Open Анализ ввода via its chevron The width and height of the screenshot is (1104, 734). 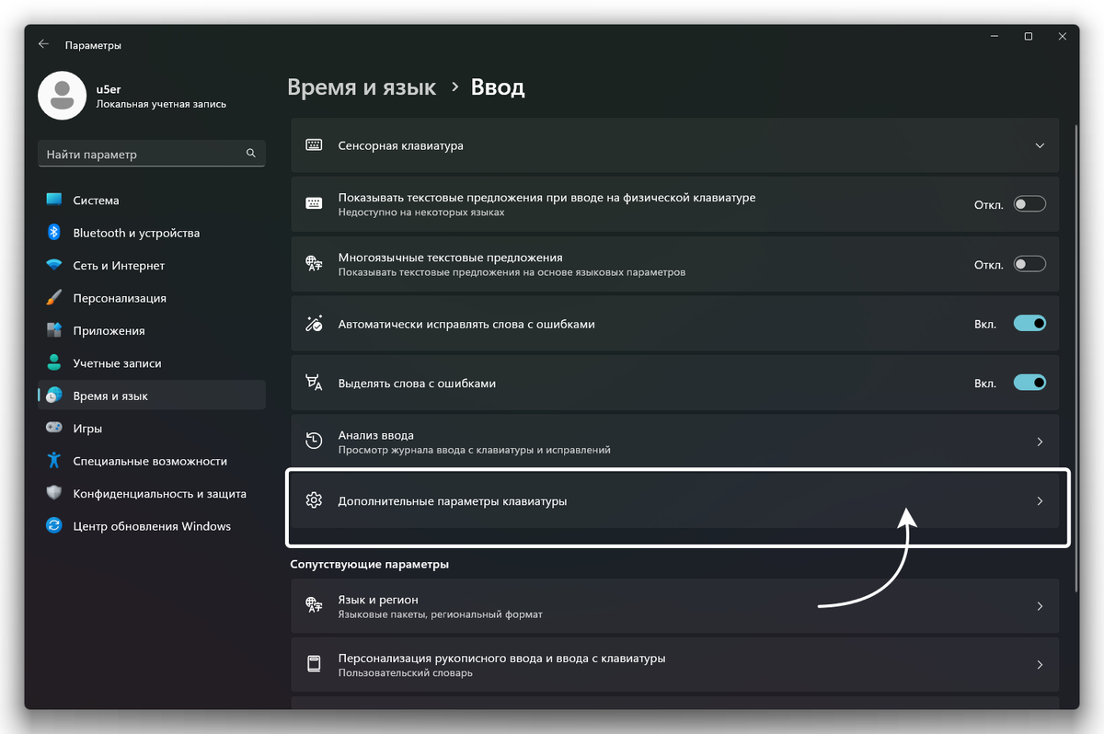[x=1040, y=442]
